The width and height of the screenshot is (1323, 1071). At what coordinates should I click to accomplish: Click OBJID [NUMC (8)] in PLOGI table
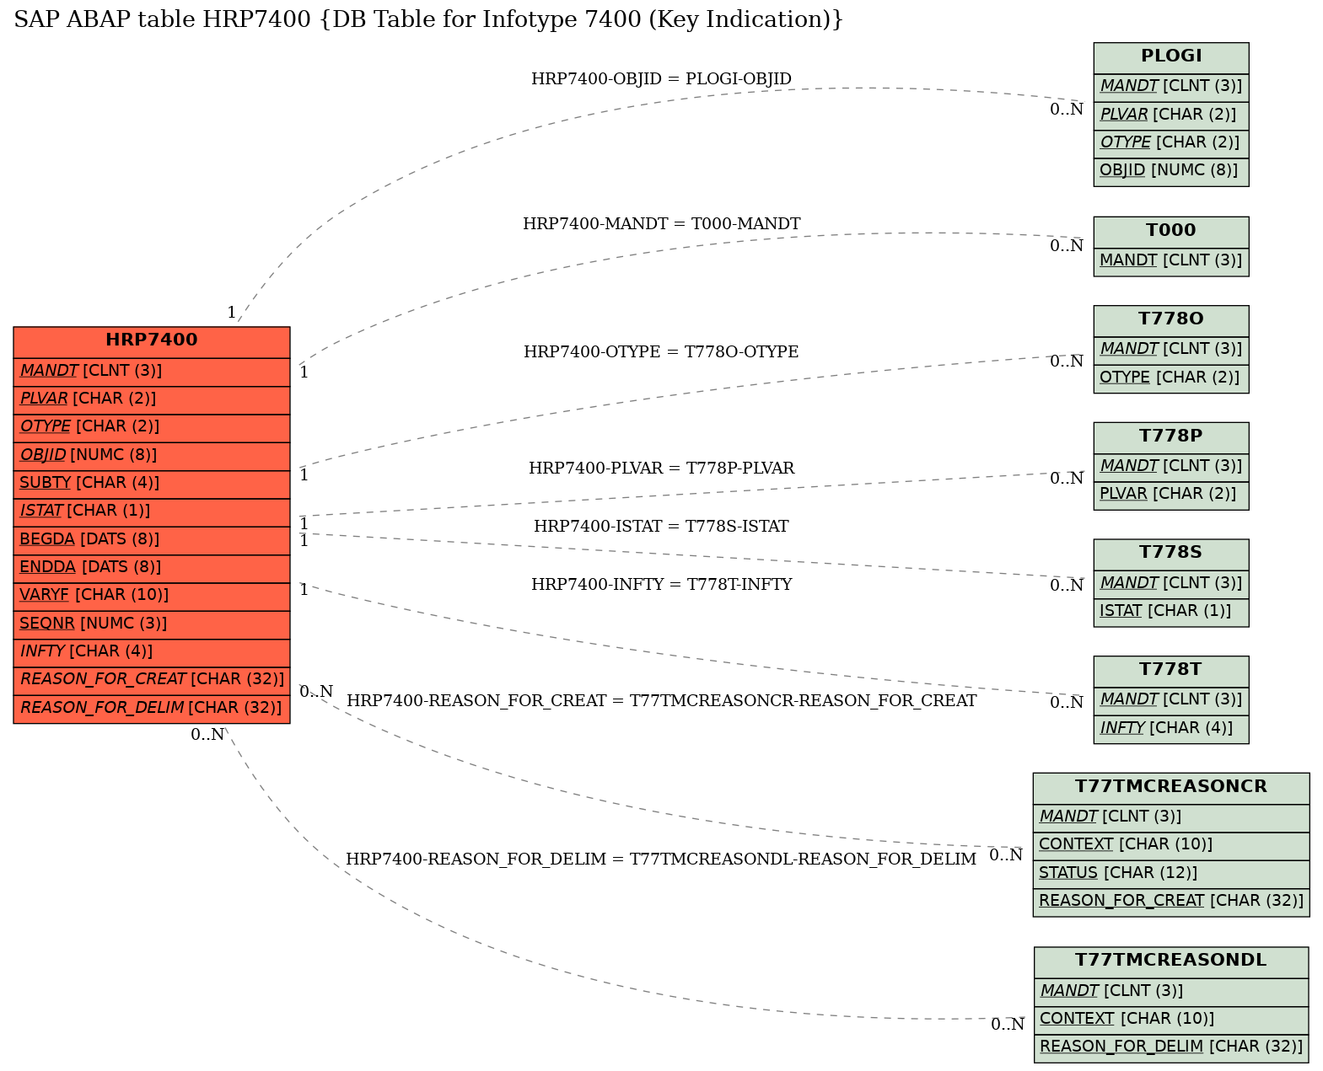(x=1171, y=171)
